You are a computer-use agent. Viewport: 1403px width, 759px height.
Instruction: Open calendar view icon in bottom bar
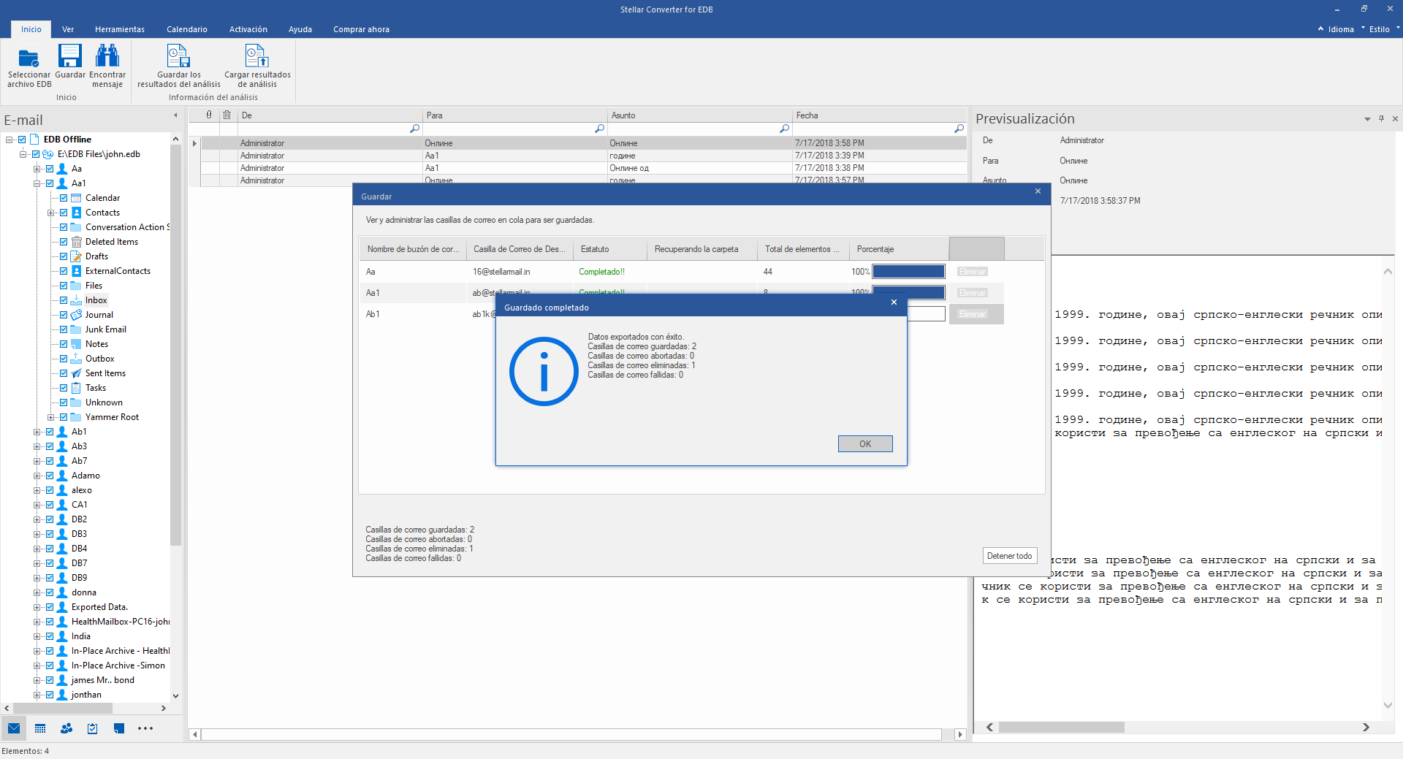pyautogui.click(x=40, y=728)
